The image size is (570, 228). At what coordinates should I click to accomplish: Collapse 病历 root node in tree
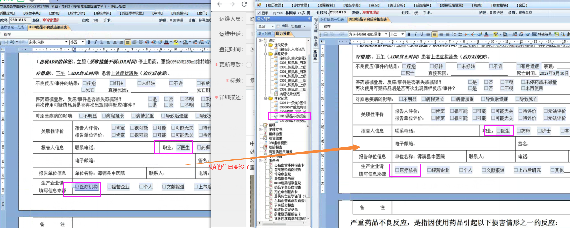(x=260, y=40)
